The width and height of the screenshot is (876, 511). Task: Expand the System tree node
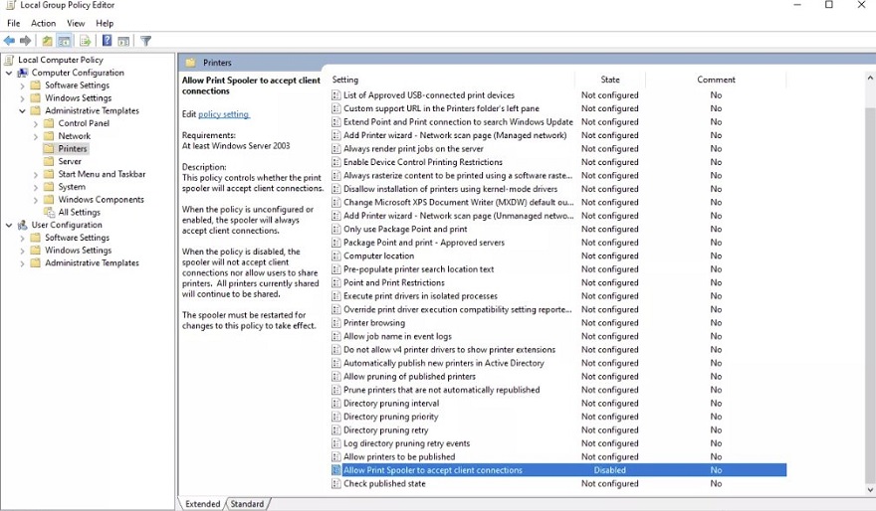click(36, 187)
